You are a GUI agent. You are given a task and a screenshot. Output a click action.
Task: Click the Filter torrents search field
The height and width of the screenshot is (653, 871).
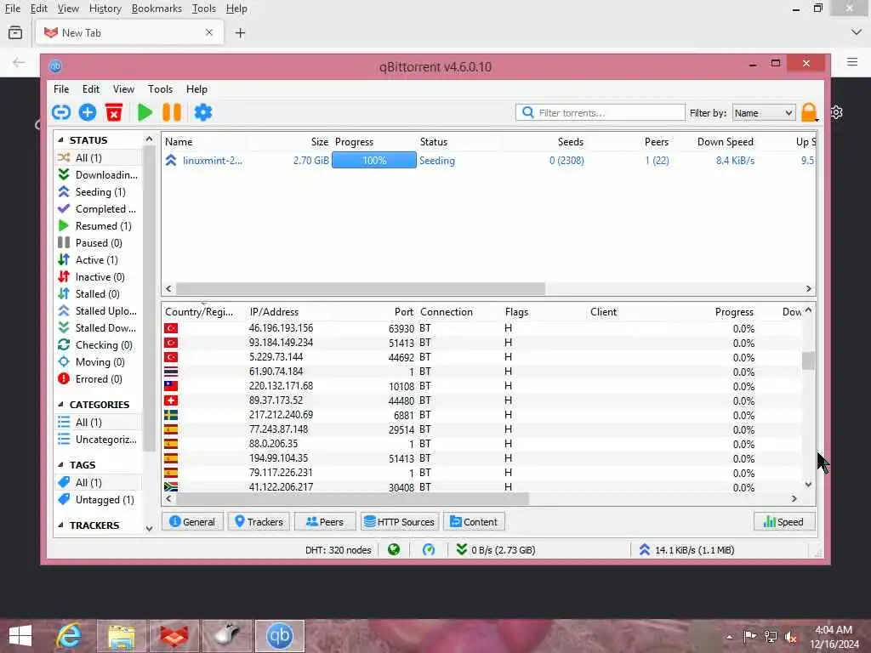click(600, 113)
